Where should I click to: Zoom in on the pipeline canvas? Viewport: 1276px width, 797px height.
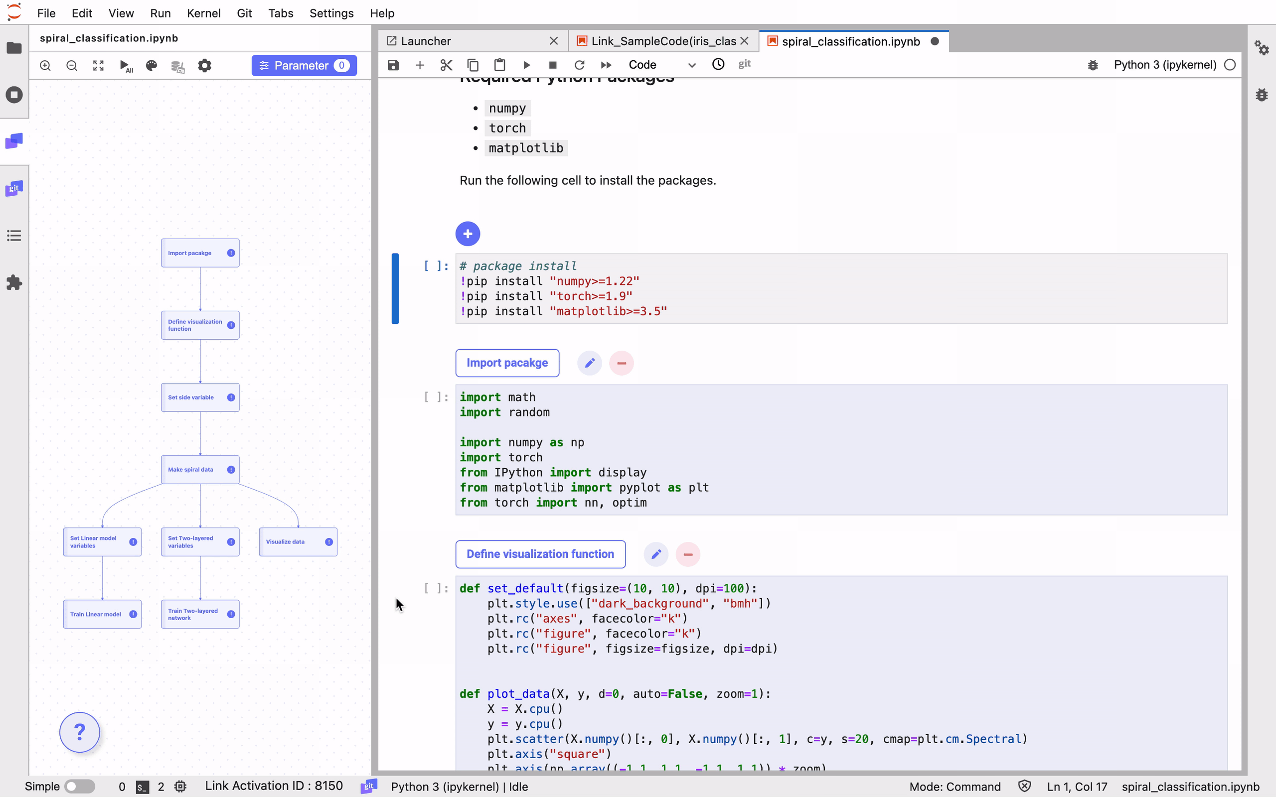coord(45,66)
